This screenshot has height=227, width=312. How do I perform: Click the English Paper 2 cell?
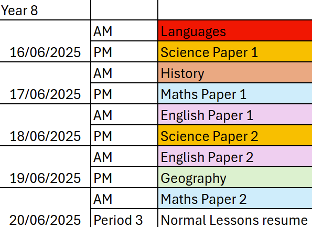[x=235, y=157]
